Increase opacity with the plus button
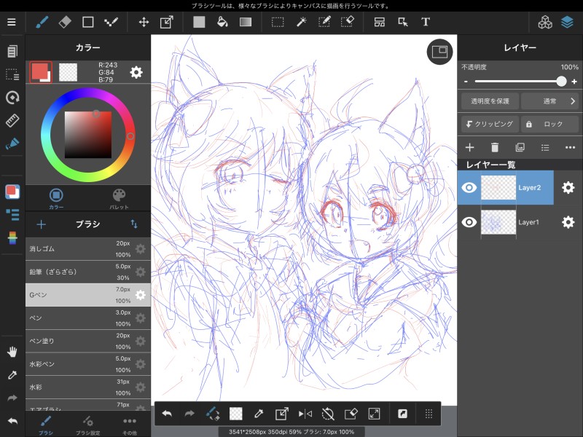The width and height of the screenshot is (583, 437). tap(574, 82)
